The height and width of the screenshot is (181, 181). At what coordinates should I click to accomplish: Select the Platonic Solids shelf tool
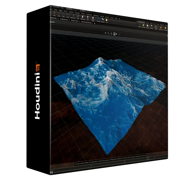click(93, 20)
